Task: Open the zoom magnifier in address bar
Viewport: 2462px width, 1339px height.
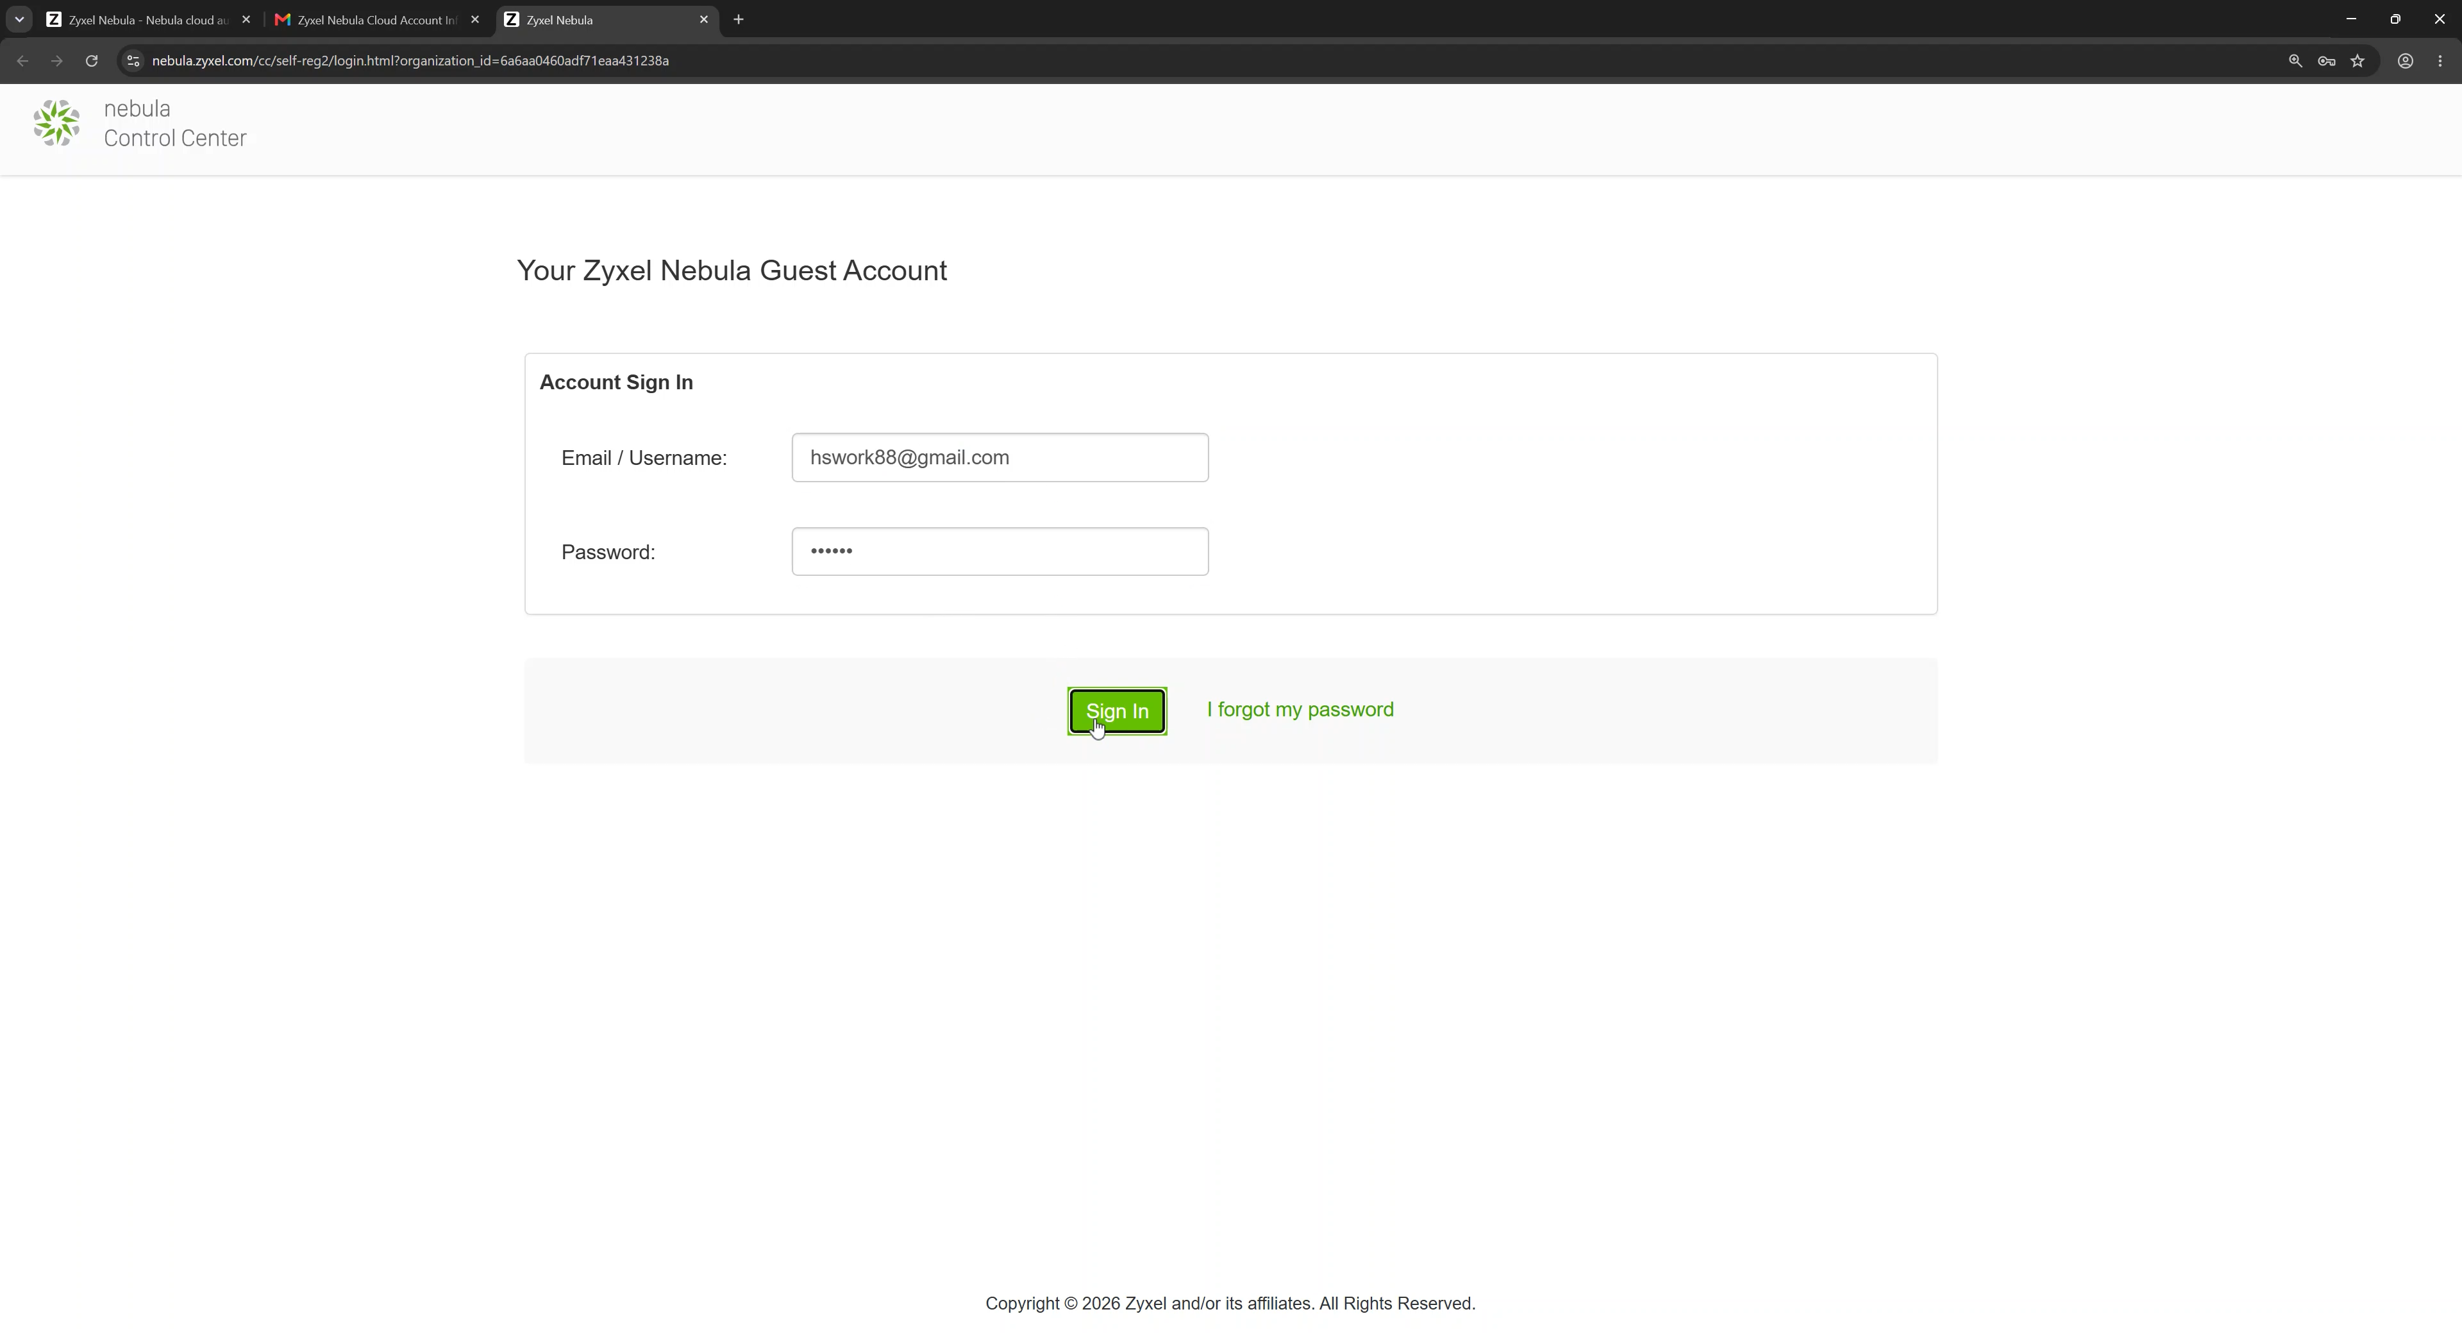Action: (2295, 61)
